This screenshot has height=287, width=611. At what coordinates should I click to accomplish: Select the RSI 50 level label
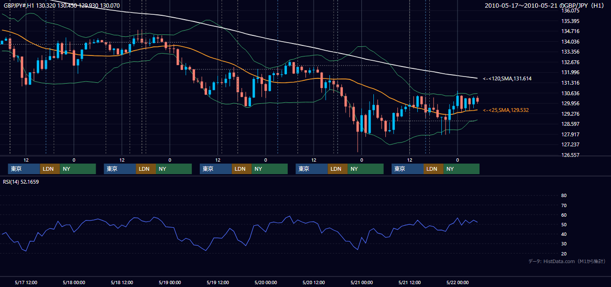(564, 225)
